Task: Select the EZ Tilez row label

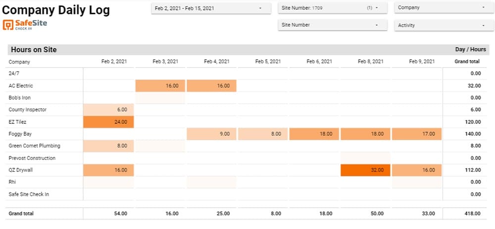Action: [x=17, y=122]
